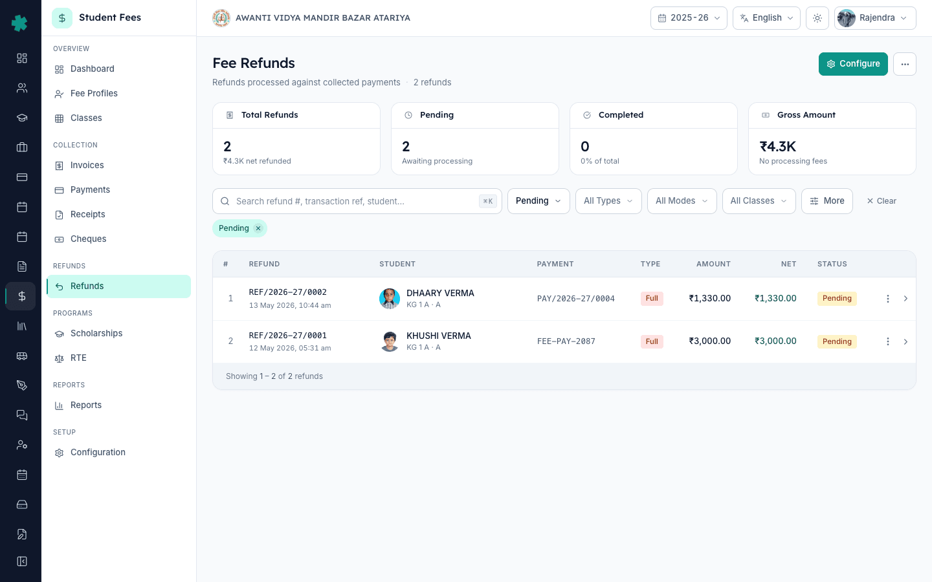This screenshot has width=932, height=582.
Task: Open RTE in the sidebar
Action: pyautogui.click(x=118, y=358)
